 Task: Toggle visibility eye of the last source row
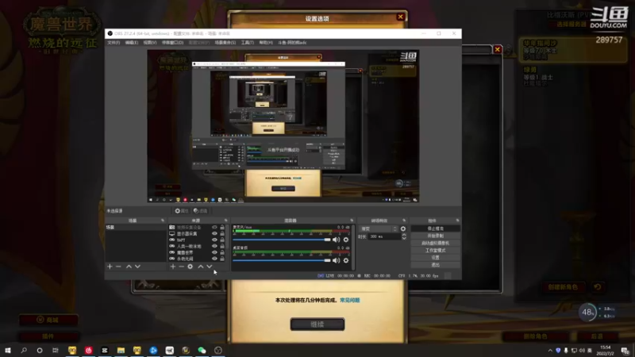214,259
